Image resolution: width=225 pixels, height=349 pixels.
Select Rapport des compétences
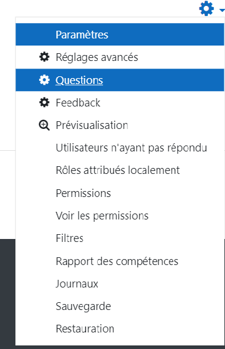(120, 261)
